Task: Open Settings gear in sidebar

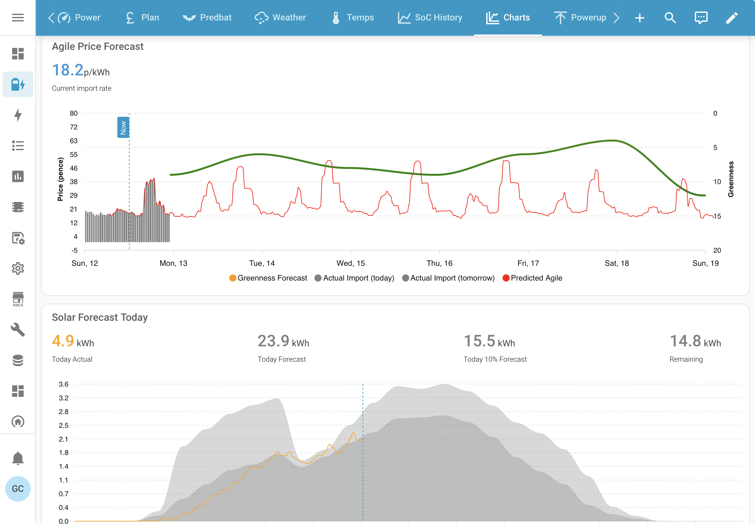Action: tap(18, 269)
